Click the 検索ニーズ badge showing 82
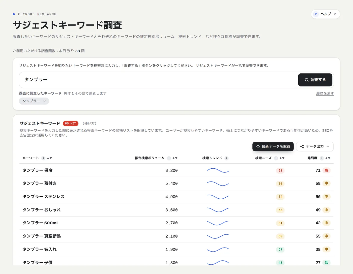The image size is (353, 274). 280,170
